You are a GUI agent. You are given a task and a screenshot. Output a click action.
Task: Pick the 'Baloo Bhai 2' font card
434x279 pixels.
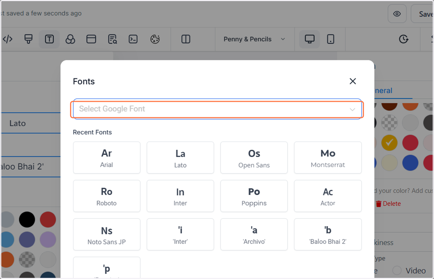pyautogui.click(x=328, y=235)
